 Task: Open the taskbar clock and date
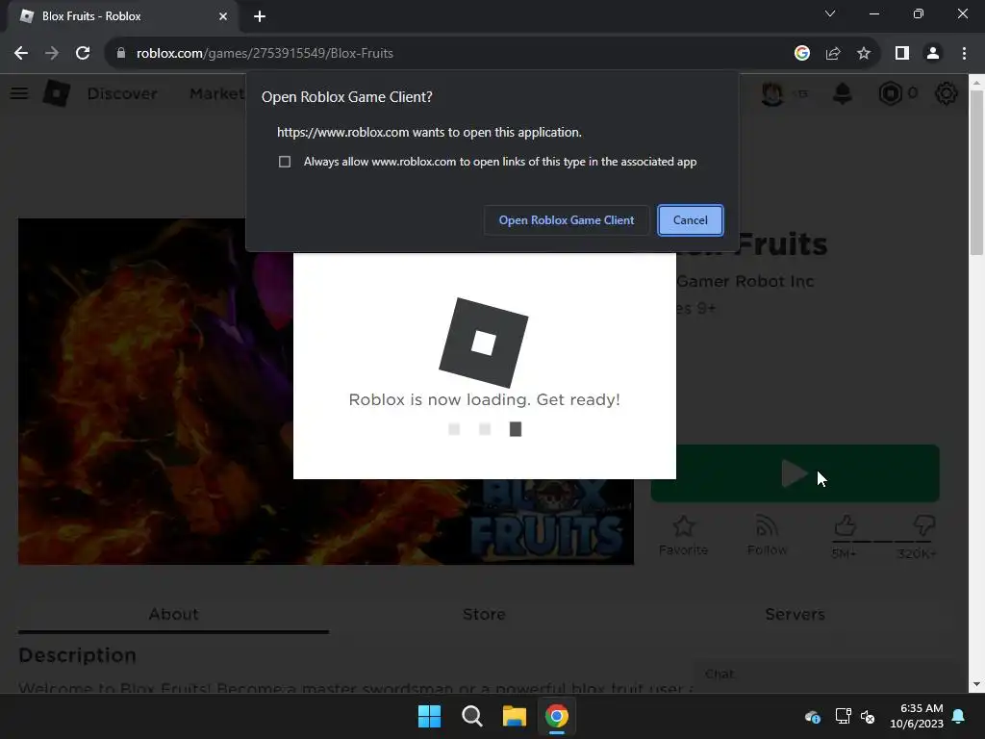pyautogui.click(x=917, y=716)
